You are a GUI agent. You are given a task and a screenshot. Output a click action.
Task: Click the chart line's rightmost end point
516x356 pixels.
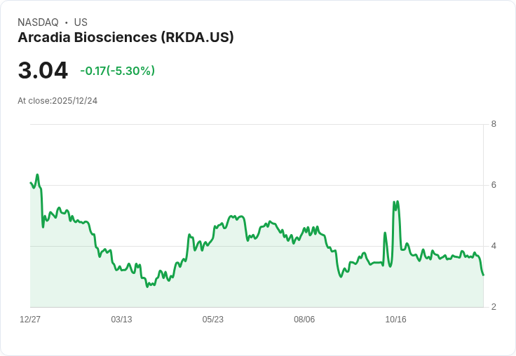tap(483, 275)
